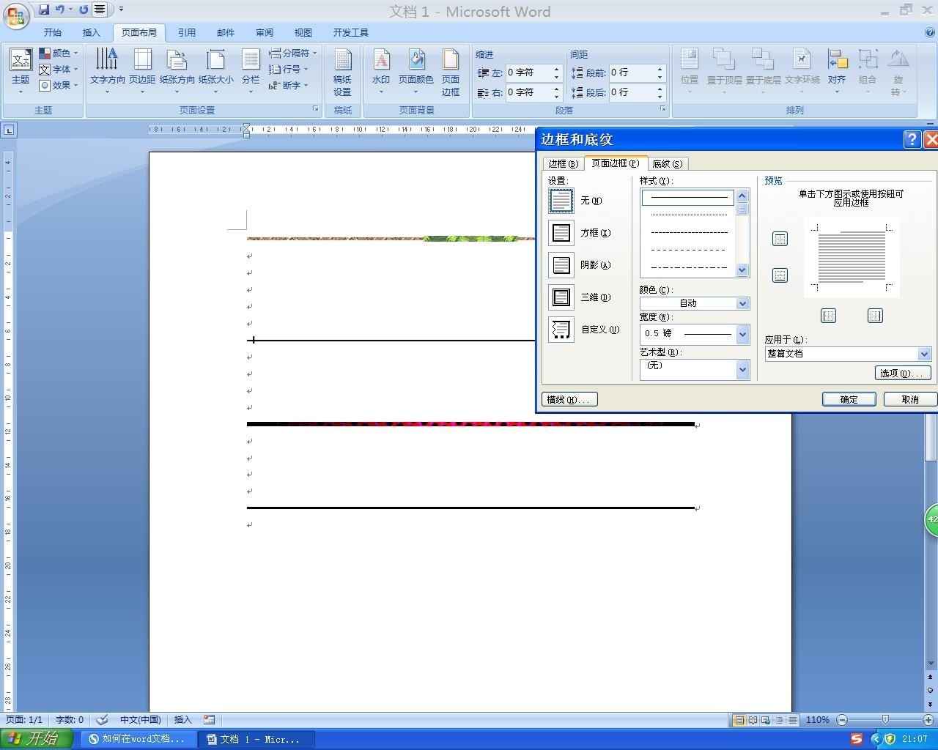Click zoom out minus button
Screen dimensions: 938x750
click(842, 720)
